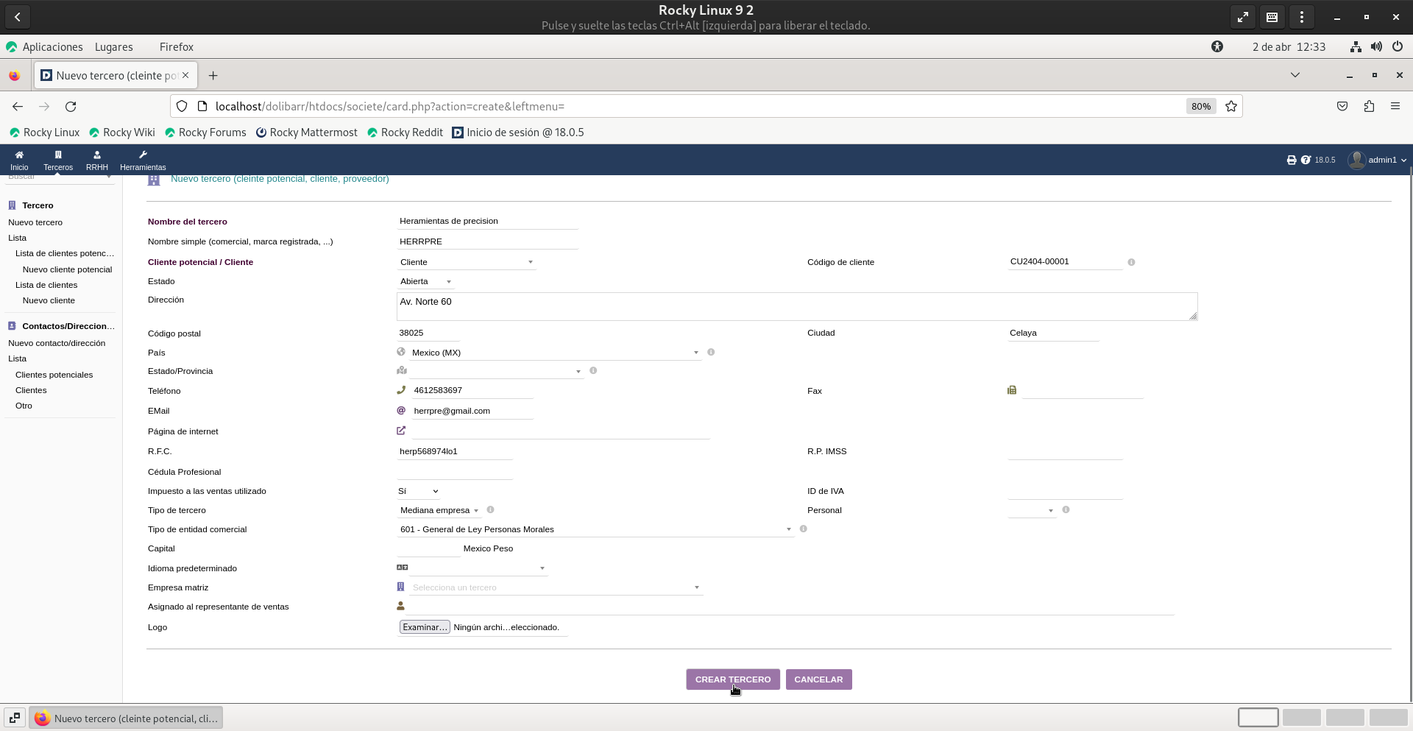Viewport: 1413px width, 731px height.
Task: Open the Impuesto a las ventas dropdown
Action: 418,491
